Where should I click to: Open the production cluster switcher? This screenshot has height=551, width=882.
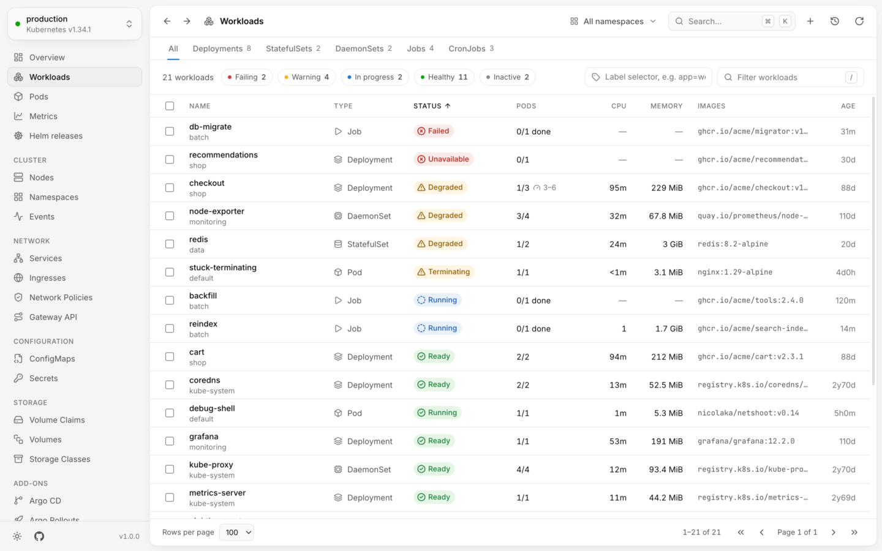pyautogui.click(x=75, y=24)
